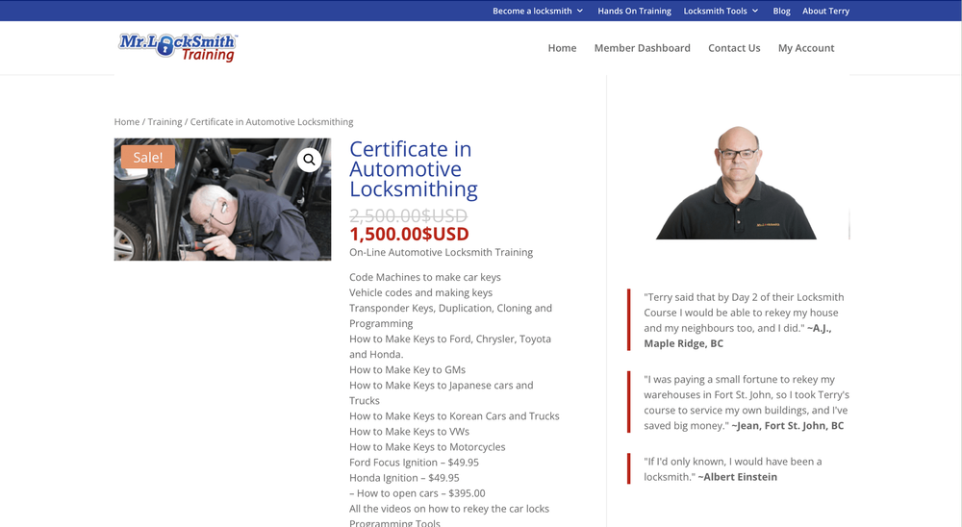The image size is (962, 527).
Task: Click Home breadcrumb link
Action: [127, 121]
